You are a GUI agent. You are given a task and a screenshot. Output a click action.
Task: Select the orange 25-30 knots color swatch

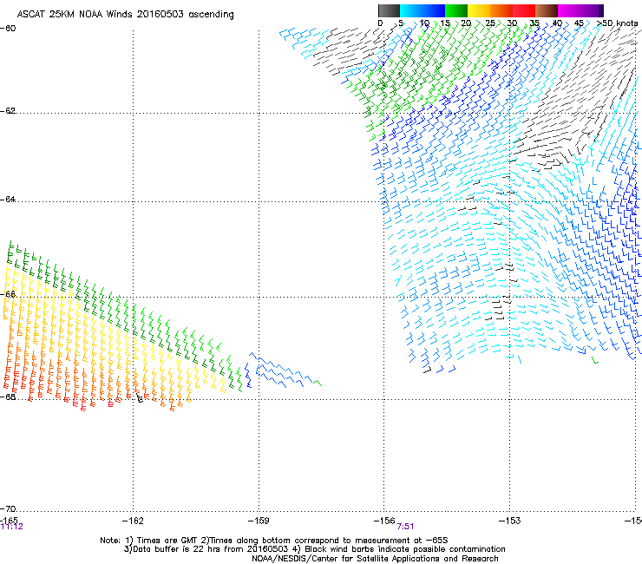coord(501,10)
